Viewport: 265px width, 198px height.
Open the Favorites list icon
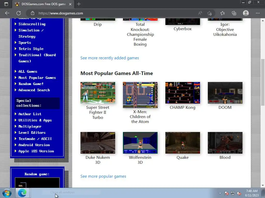[223, 13]
